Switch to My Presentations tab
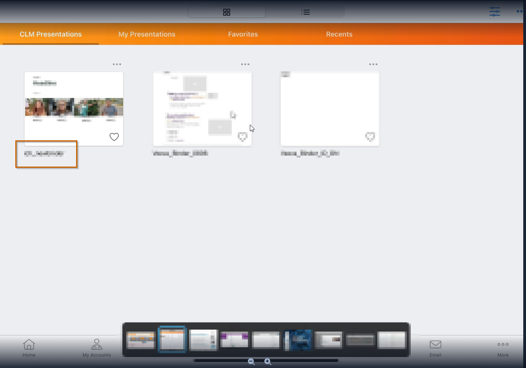526x368 pixels. click(147, 34)
